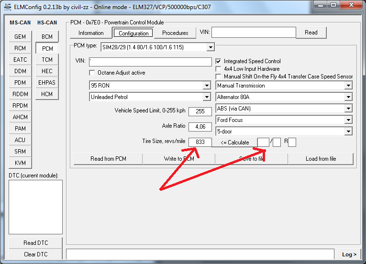
Task: Click Load from file button
Action: click(x=321, y=159)
